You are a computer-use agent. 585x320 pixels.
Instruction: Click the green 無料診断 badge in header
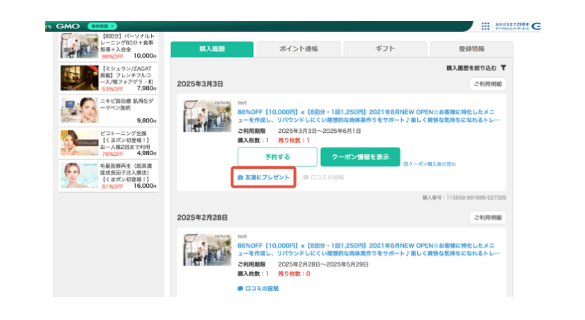(102, 26)
